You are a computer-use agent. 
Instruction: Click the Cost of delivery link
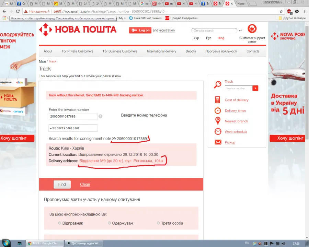(237, 100)
